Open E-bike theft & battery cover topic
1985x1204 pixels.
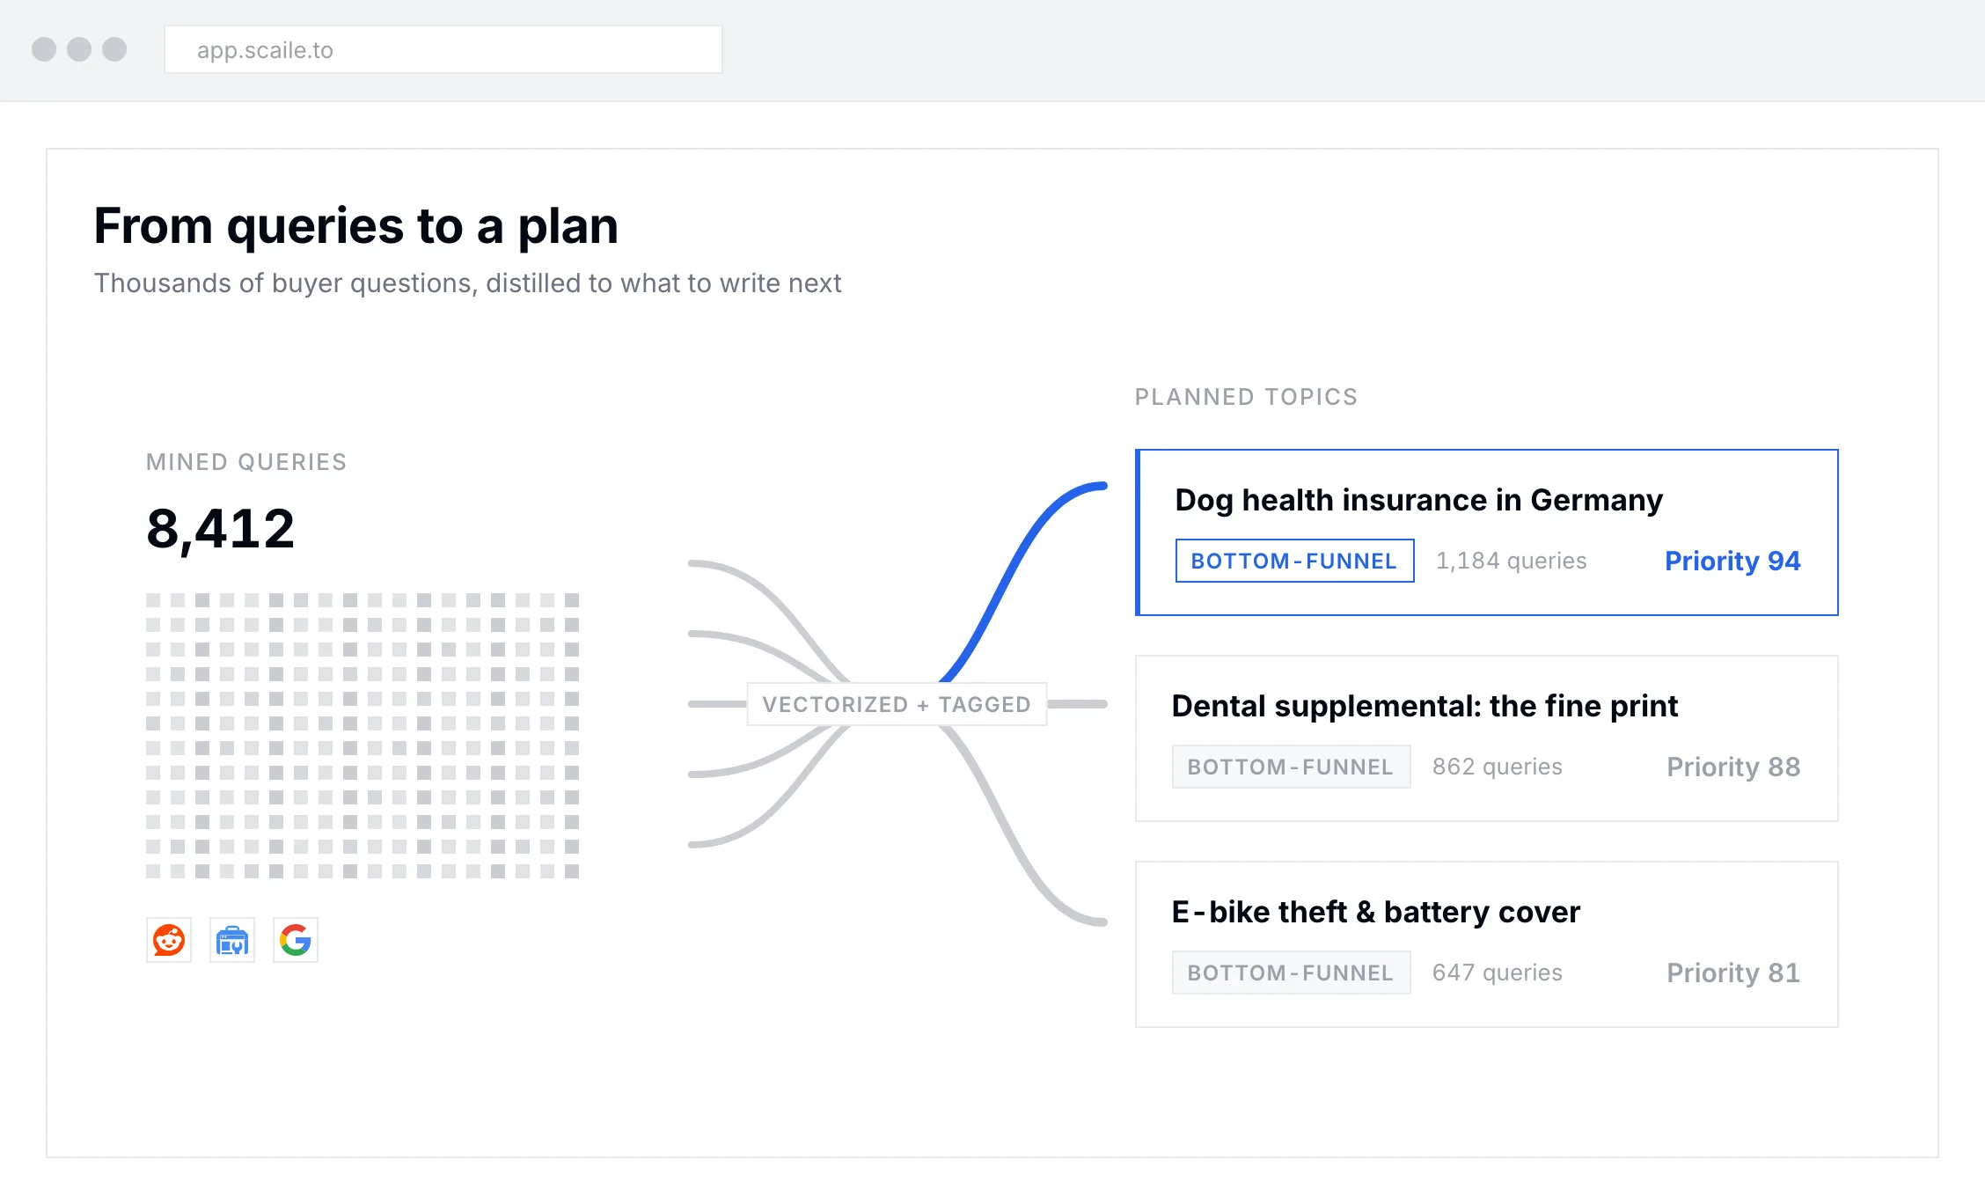(1487, 944)
